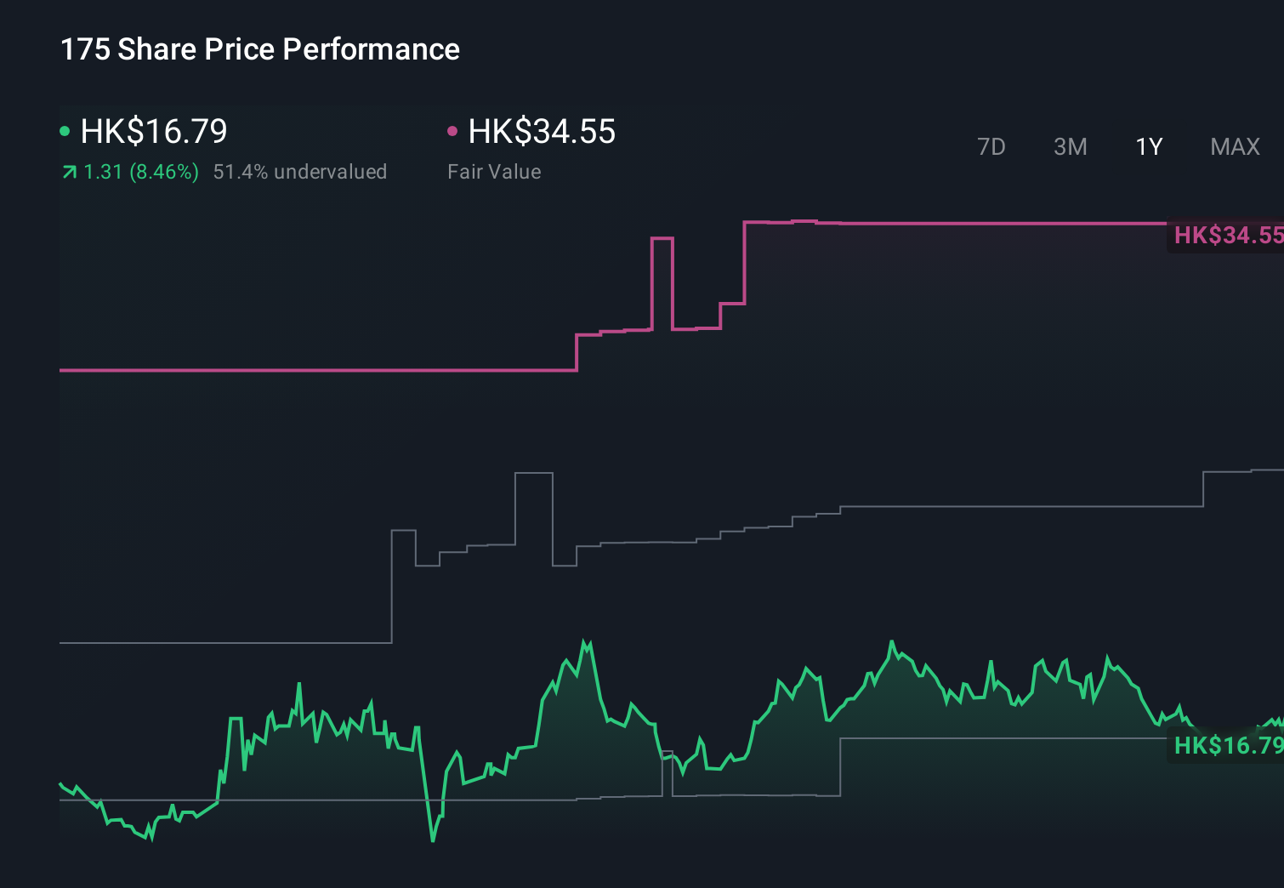Viewport: 1284px width, 888px height.
Task: Switch to the 7D time range tab
Action: (x=992, y=146)
